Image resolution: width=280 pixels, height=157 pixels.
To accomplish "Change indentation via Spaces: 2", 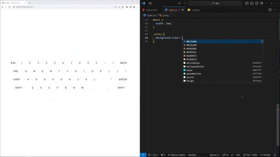I will point(214,155).
